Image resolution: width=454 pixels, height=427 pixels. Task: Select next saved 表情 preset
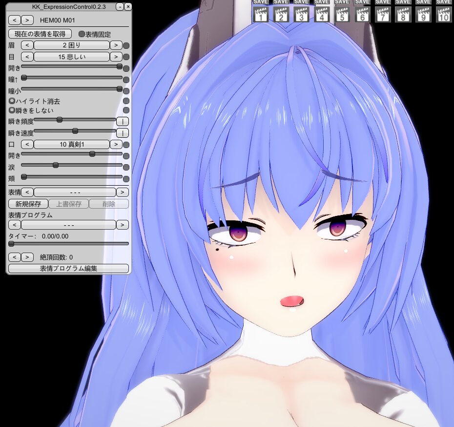(123, 192)
